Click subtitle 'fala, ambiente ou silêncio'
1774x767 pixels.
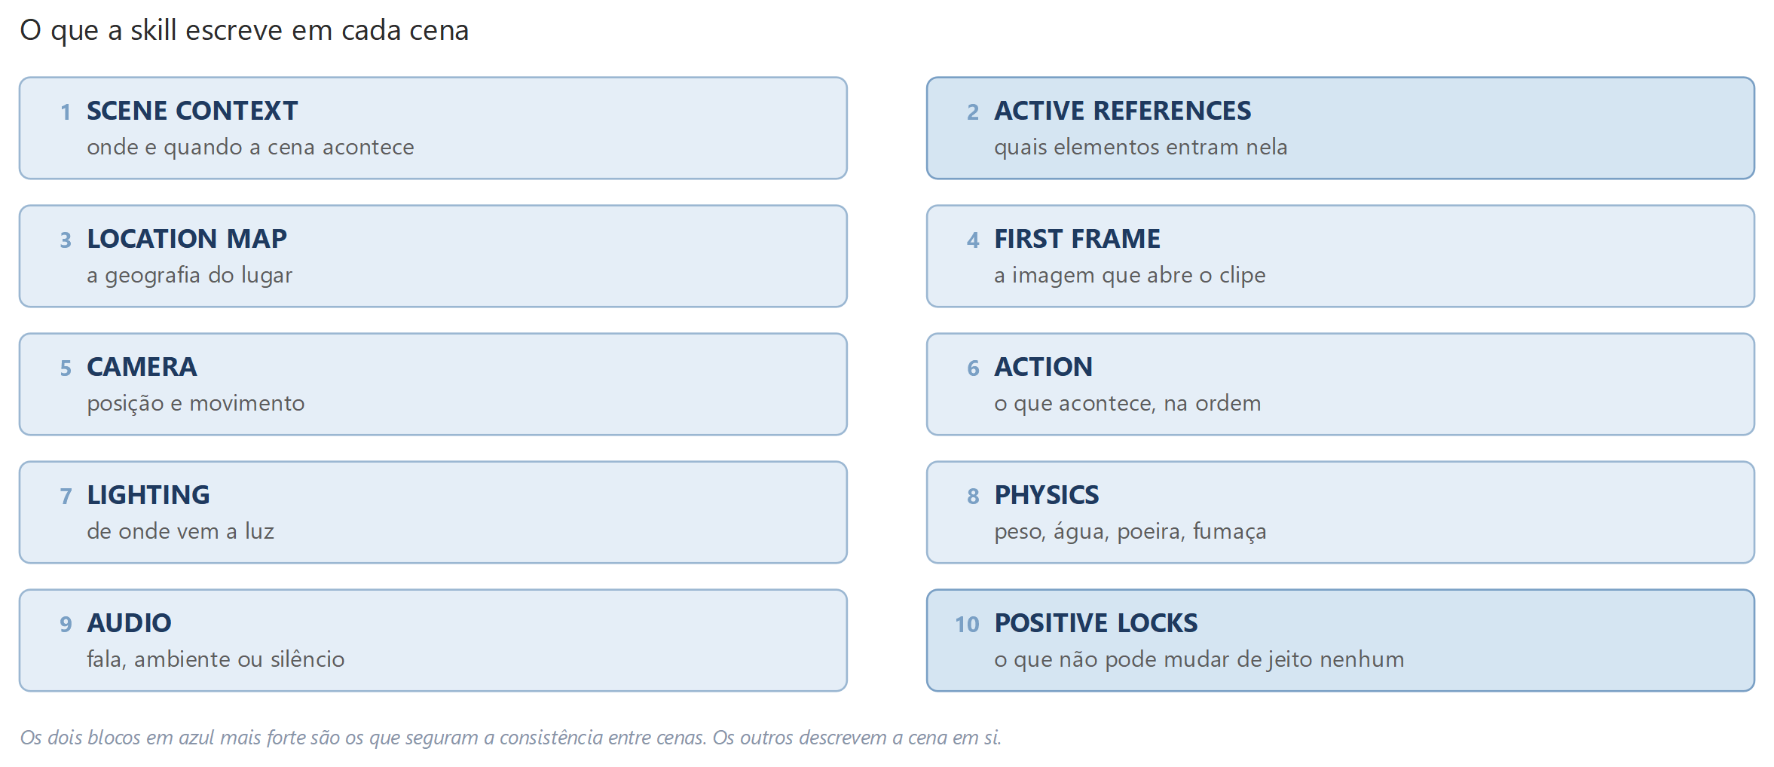click(x=216, y=659)
